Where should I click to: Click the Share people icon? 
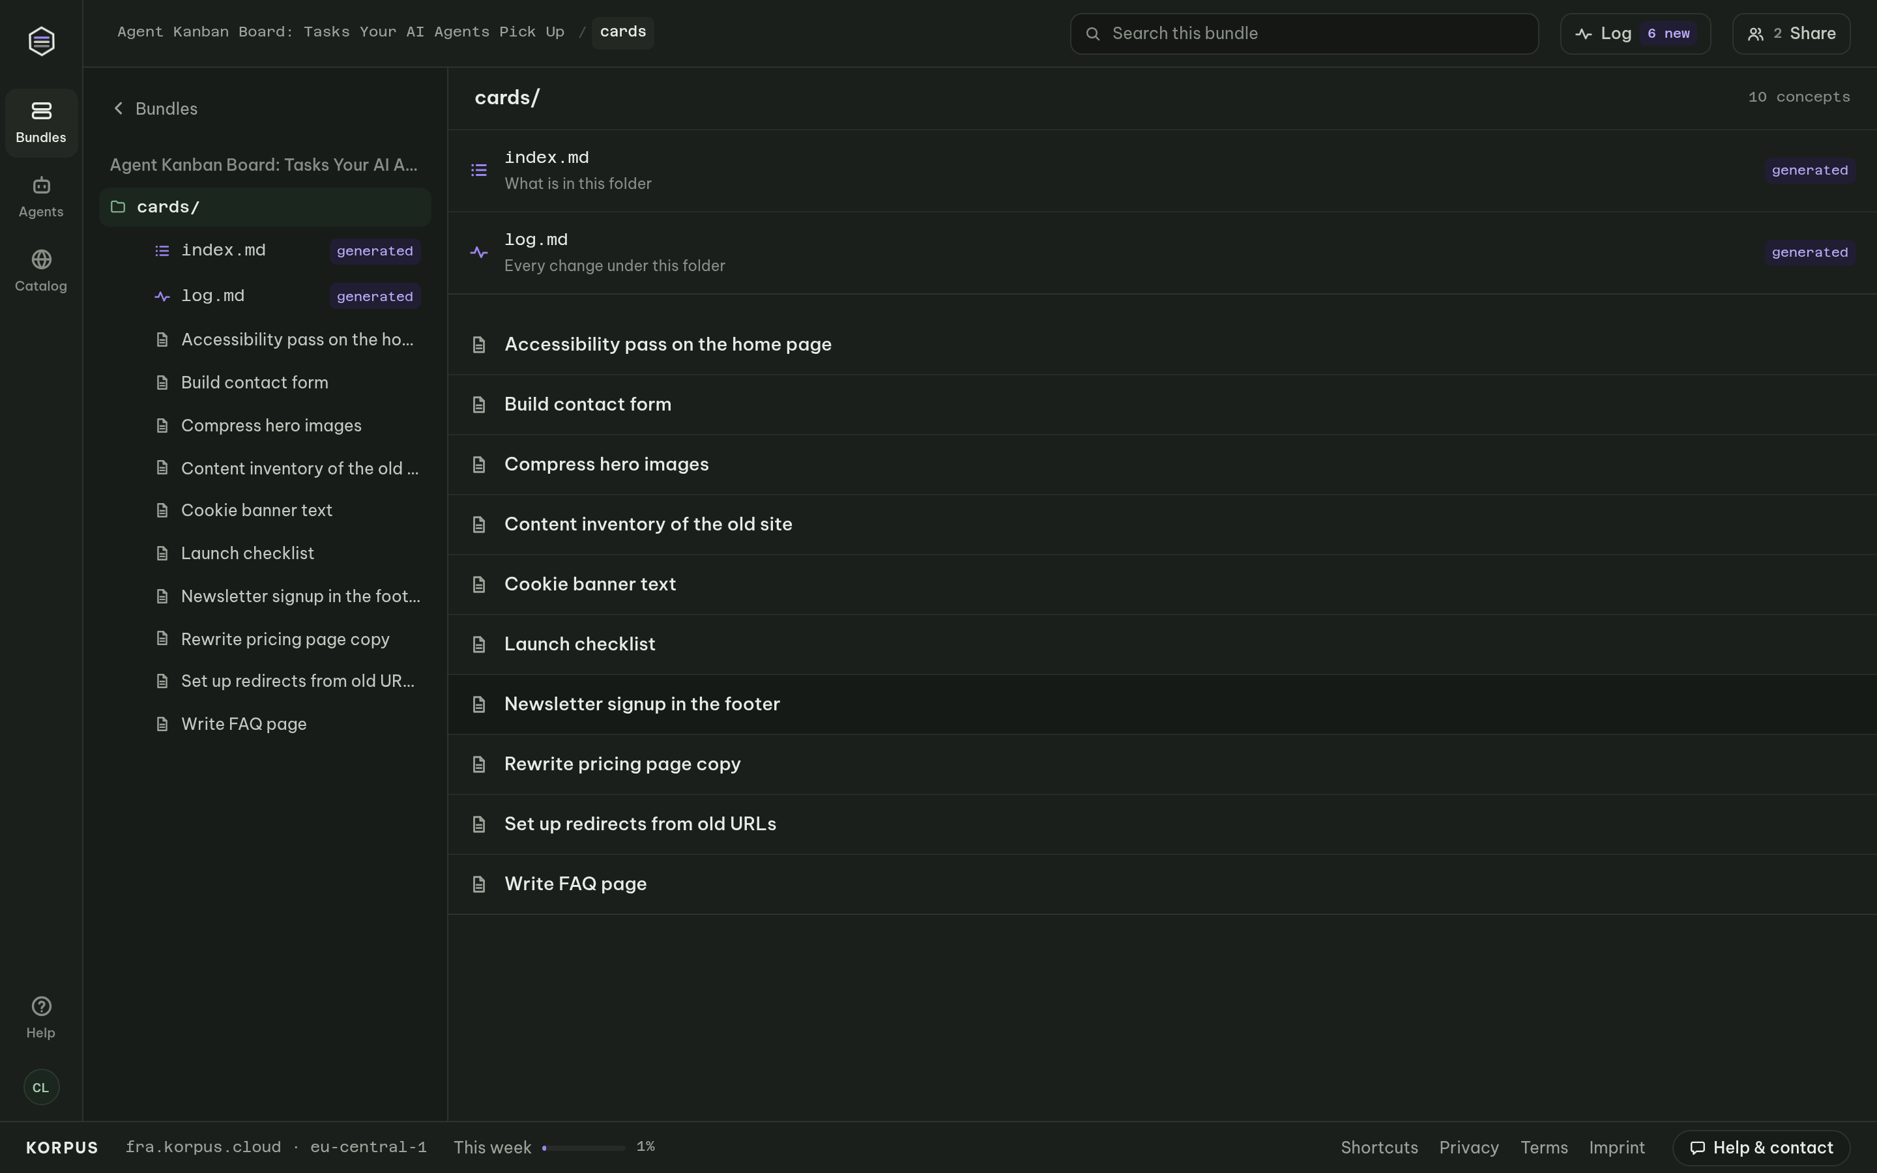coord(1755,34)
